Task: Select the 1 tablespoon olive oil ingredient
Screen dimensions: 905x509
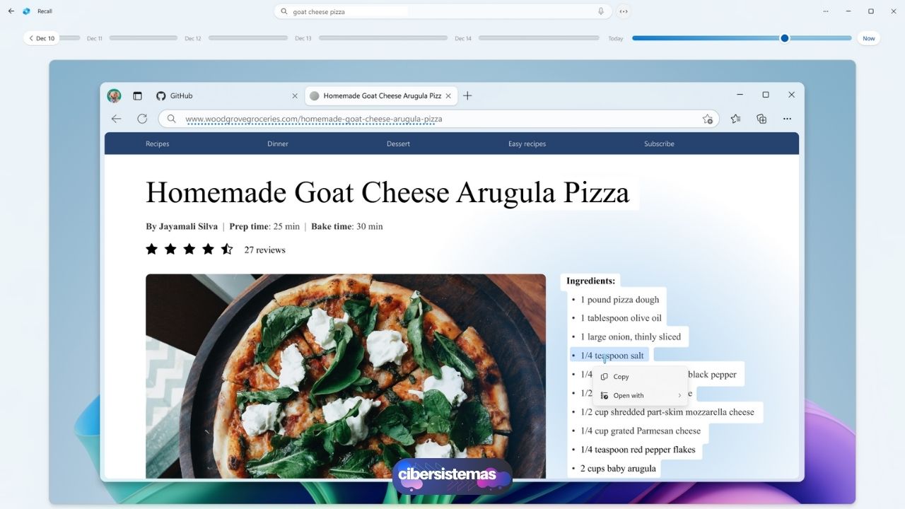Action: [621, 318]
